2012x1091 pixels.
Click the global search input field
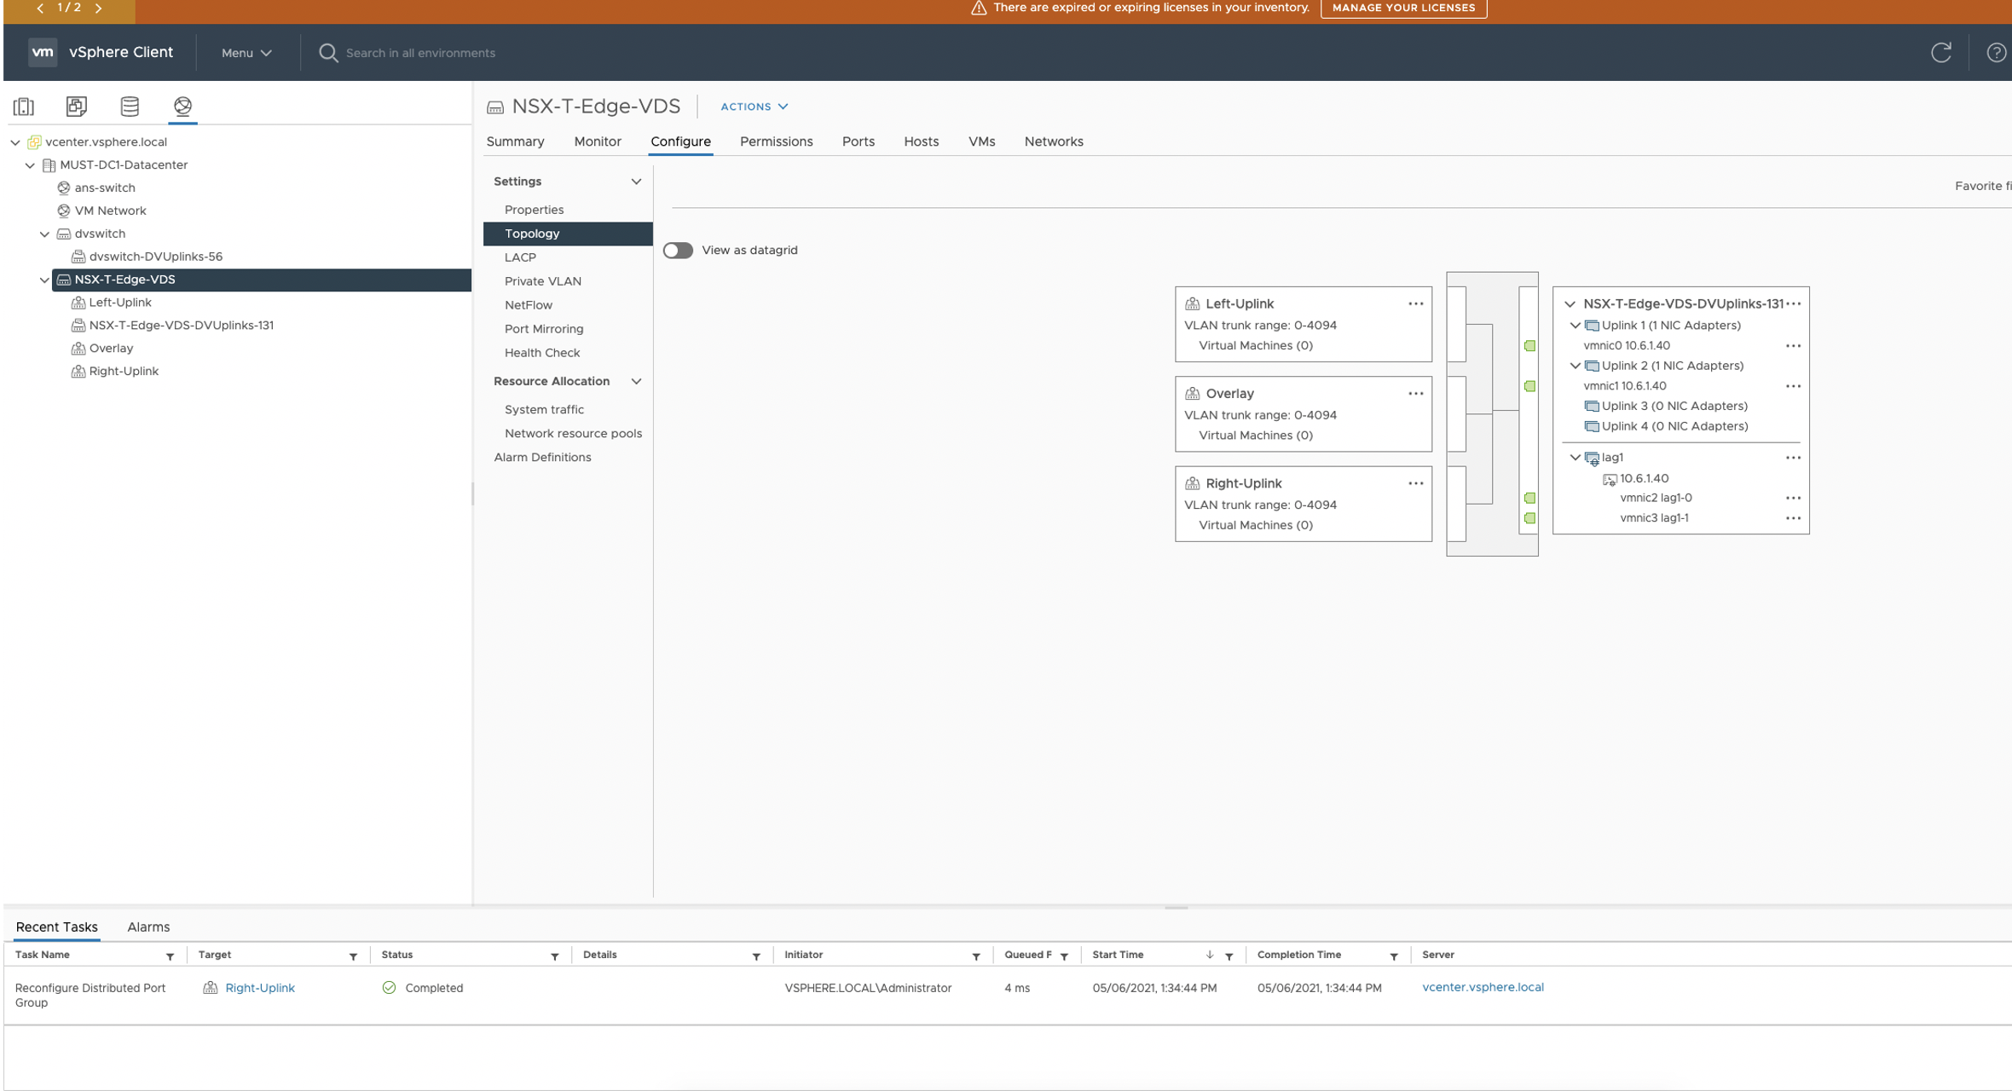(420, 53)
